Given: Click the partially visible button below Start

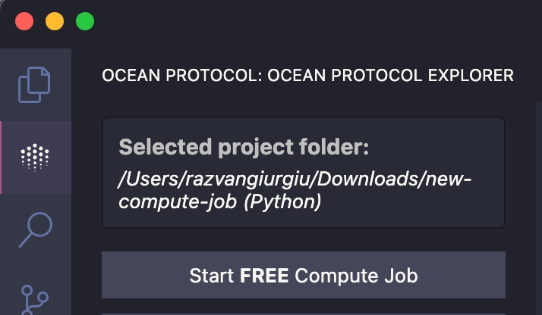Looking at the screenshot, I should 304,313.
